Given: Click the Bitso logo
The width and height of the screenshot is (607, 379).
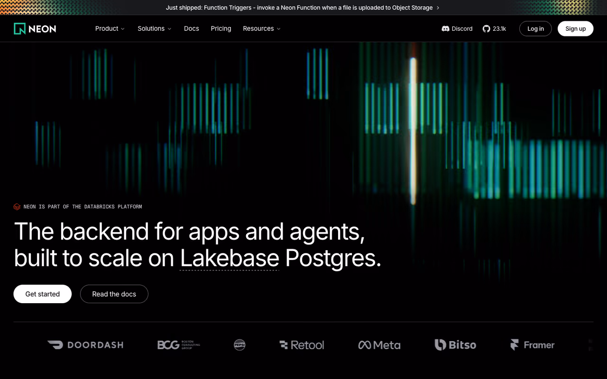Looking at the screenshot, I should (x=455, y=345).
